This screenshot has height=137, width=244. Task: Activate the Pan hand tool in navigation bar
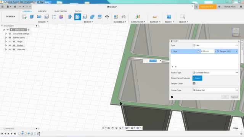click(112, 128)
